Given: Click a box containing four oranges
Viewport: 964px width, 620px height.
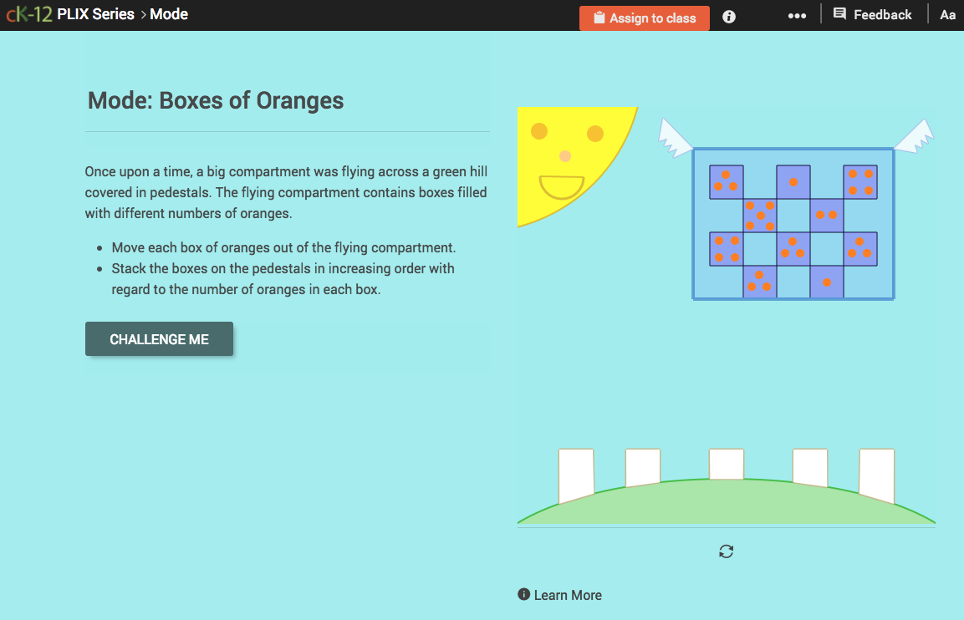Looking at the screenshot, I should [x=861, y=180].
